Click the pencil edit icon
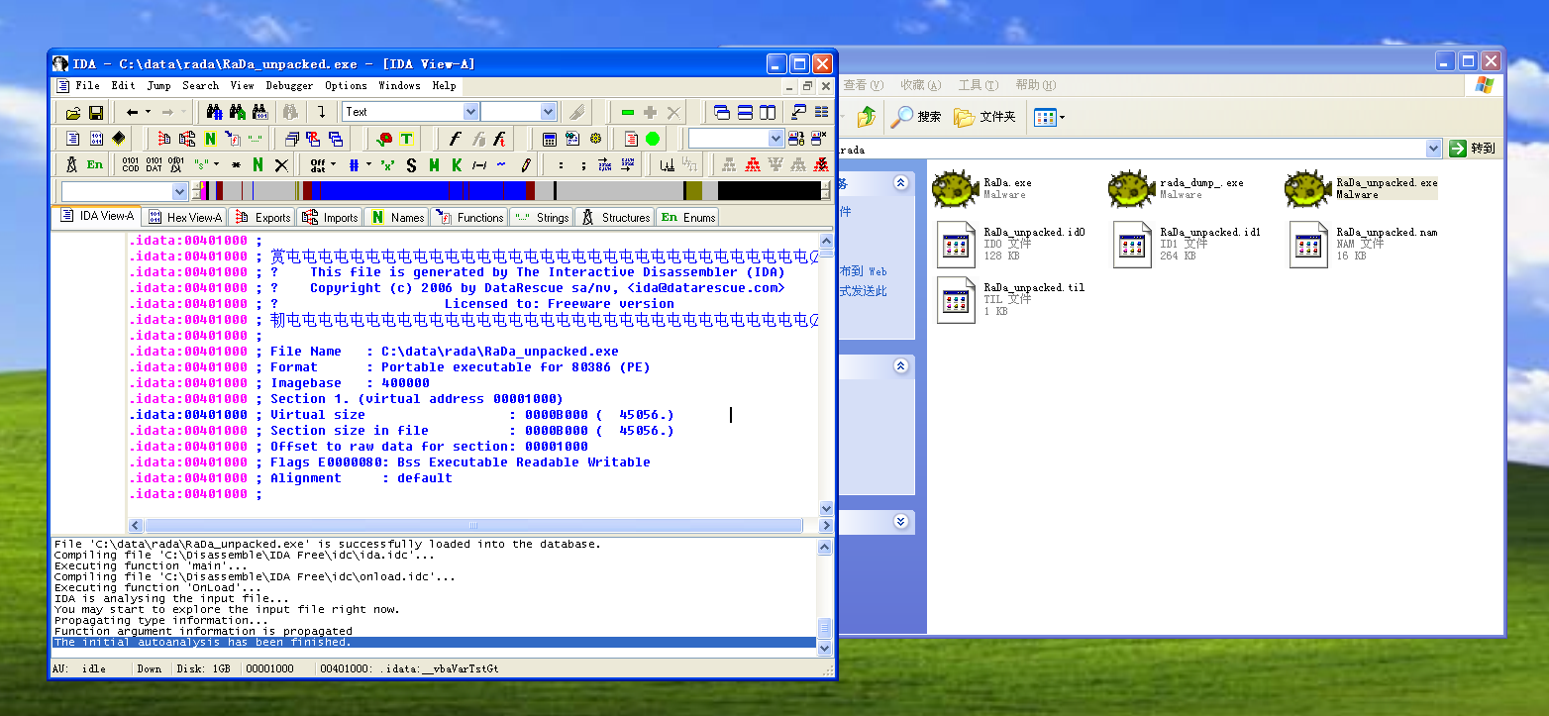 [x=526, y=164]
